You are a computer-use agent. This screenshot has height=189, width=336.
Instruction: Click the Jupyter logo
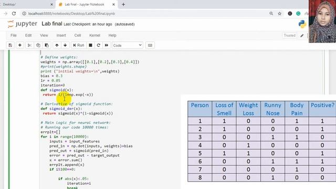[22, 24]
